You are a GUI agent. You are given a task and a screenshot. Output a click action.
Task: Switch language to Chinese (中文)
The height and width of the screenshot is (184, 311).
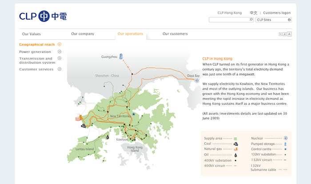(x=253, y=13)
